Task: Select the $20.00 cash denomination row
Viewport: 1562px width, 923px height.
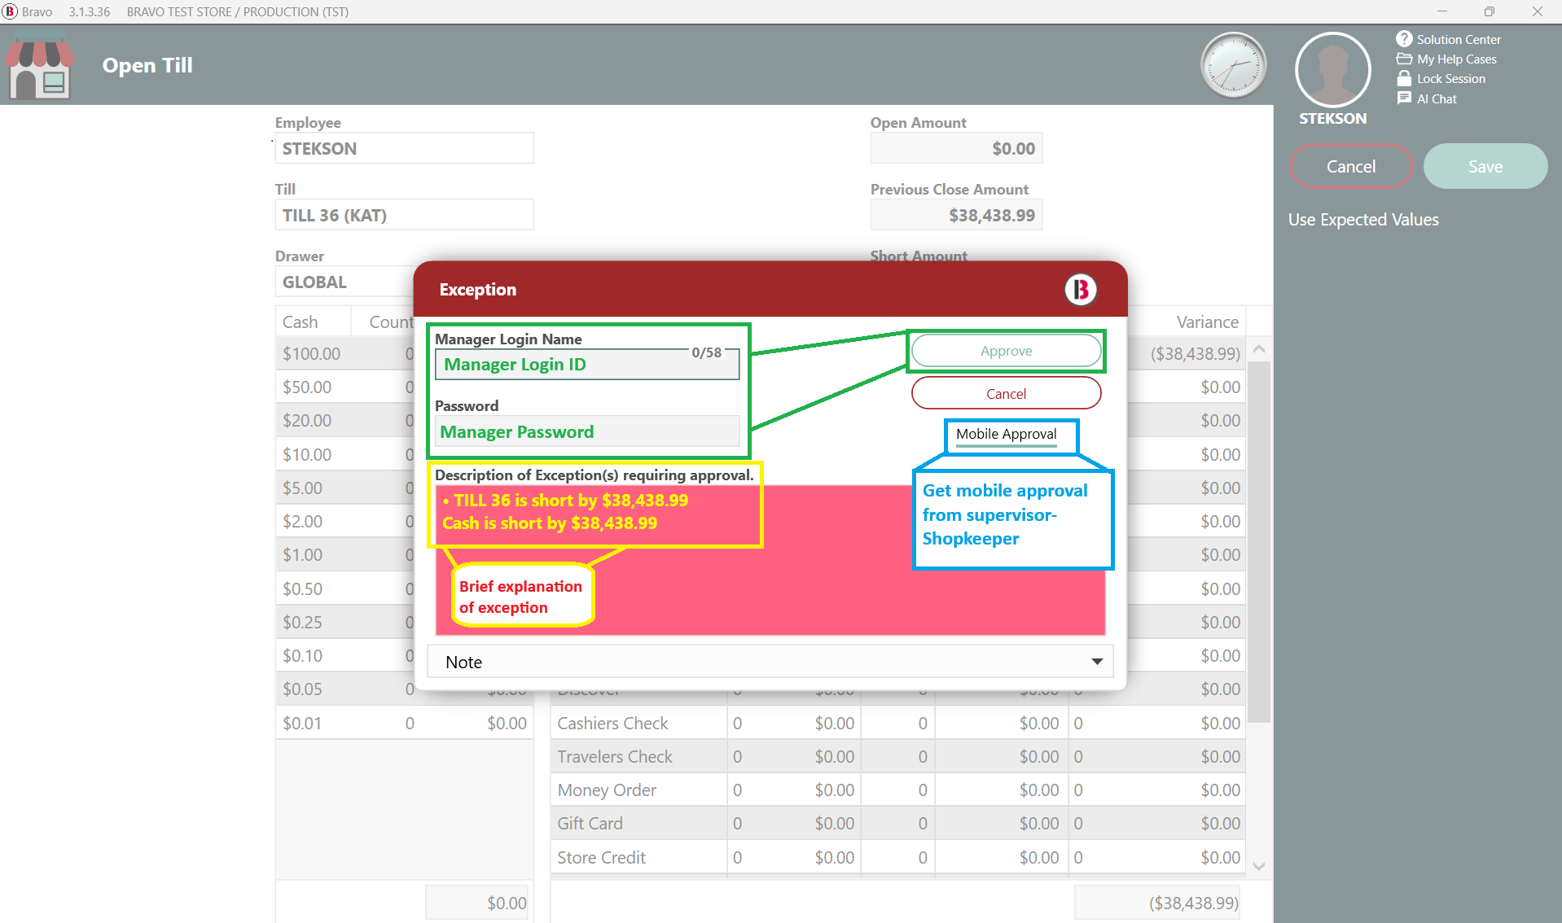Action: coord(345,420)
